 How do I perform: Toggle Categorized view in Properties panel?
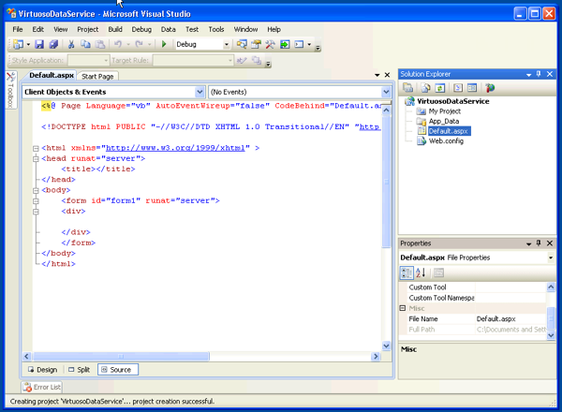407,272
